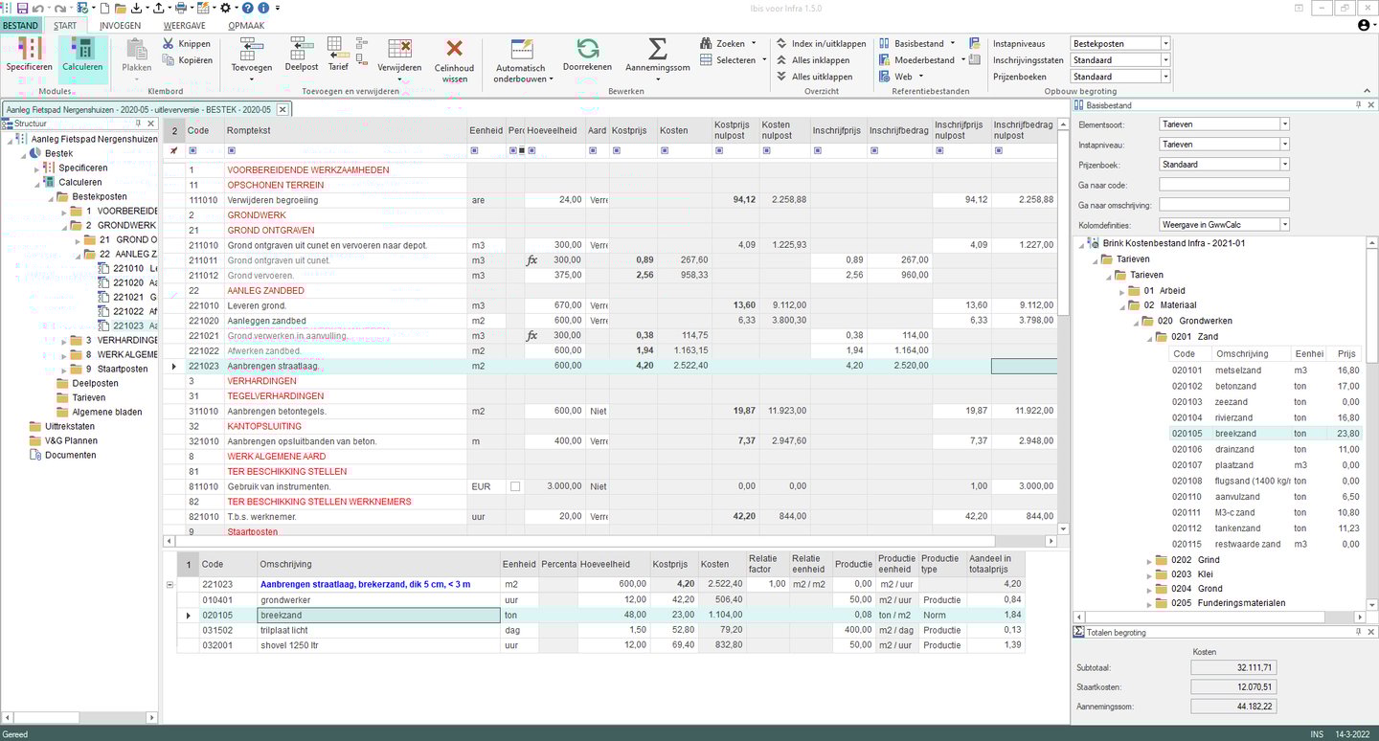Toggle auto-hide pin on Basisbestand panel
The height and width of the screenshot is (741, 1379).
click(x=1359, y=105)
